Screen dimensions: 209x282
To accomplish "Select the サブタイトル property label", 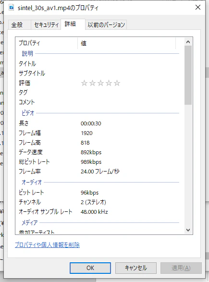I will (32, 73).
